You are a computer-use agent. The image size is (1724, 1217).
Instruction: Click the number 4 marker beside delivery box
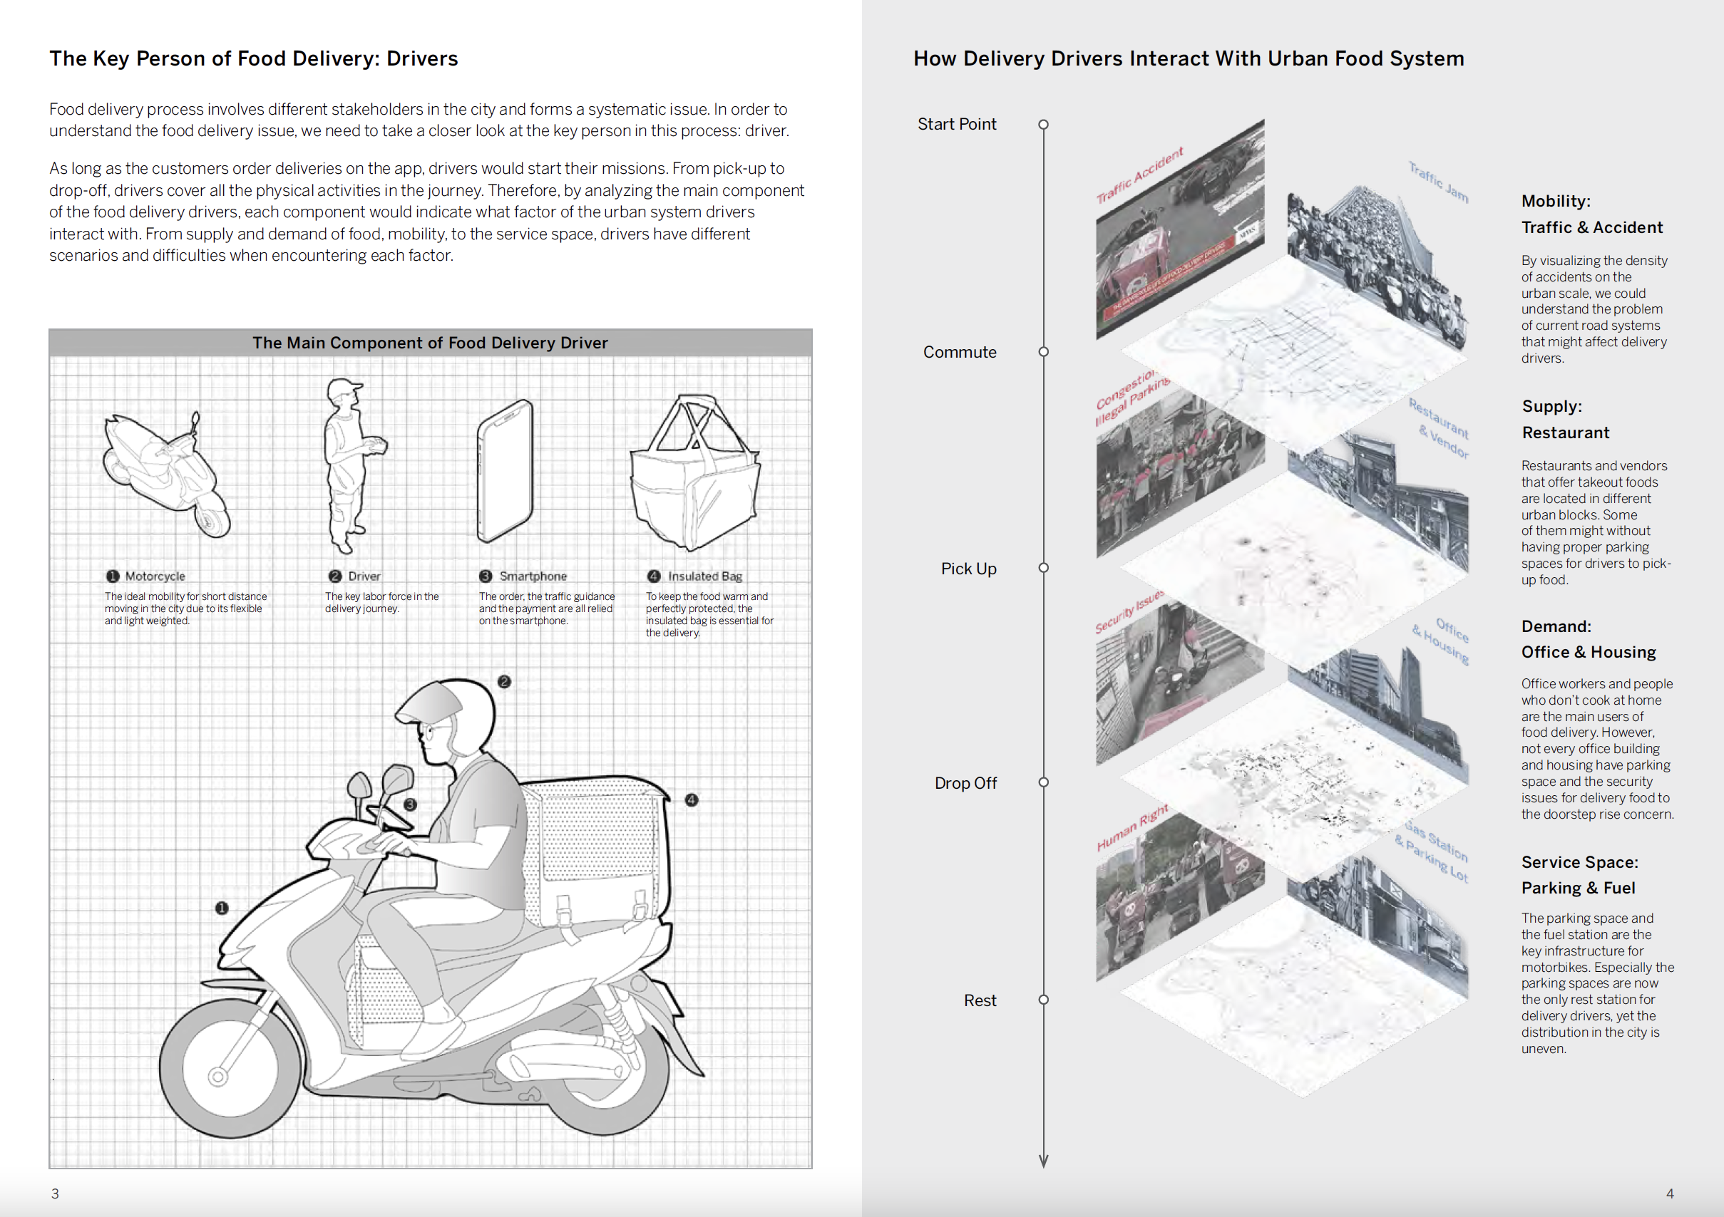(692, 800)
